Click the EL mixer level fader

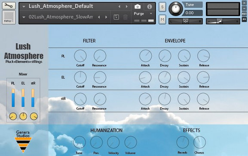coord(23,98)
